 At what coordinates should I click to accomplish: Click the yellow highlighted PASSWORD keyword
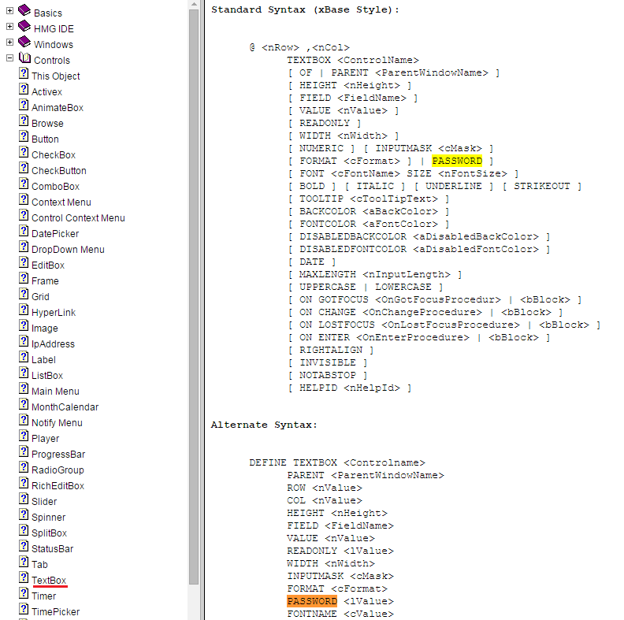pyautogui.click(x=457, y=161)
